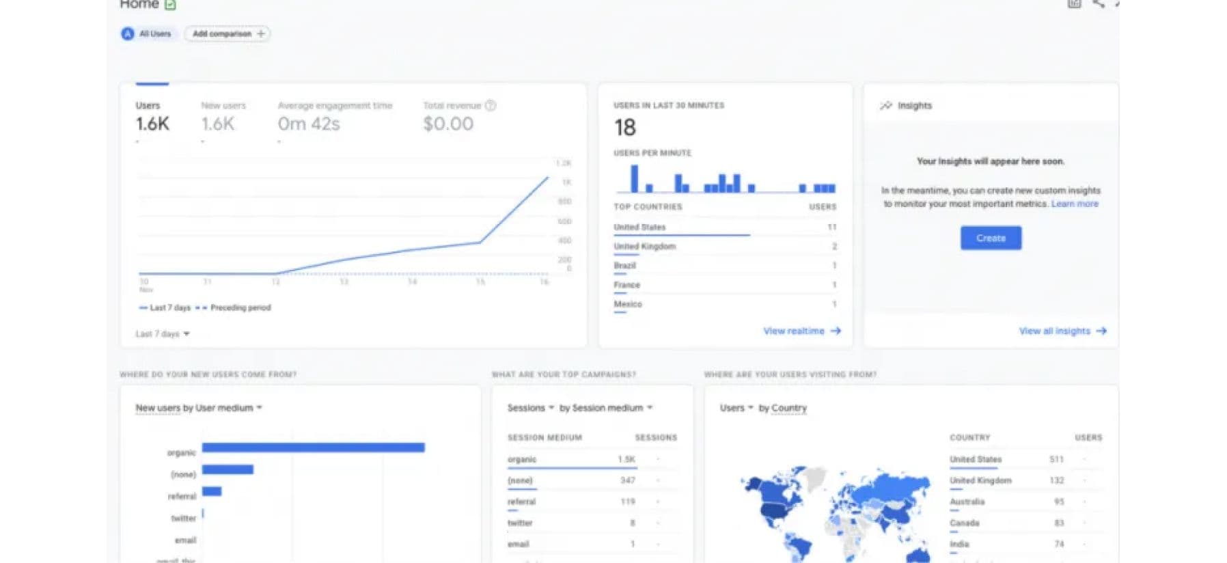The image size is (1227, 563).
Task: Click the referral bar in the bar chart
Action: click(x=212, y=491)
